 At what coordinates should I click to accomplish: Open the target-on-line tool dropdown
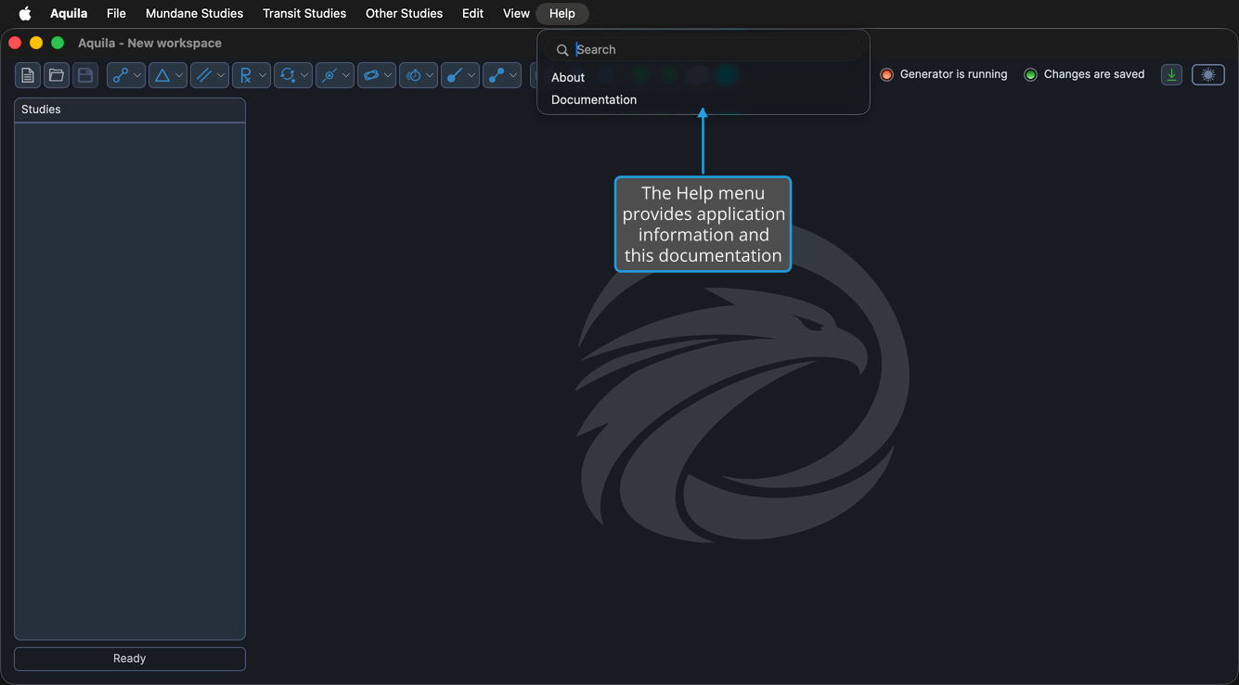tap(335, 75)
